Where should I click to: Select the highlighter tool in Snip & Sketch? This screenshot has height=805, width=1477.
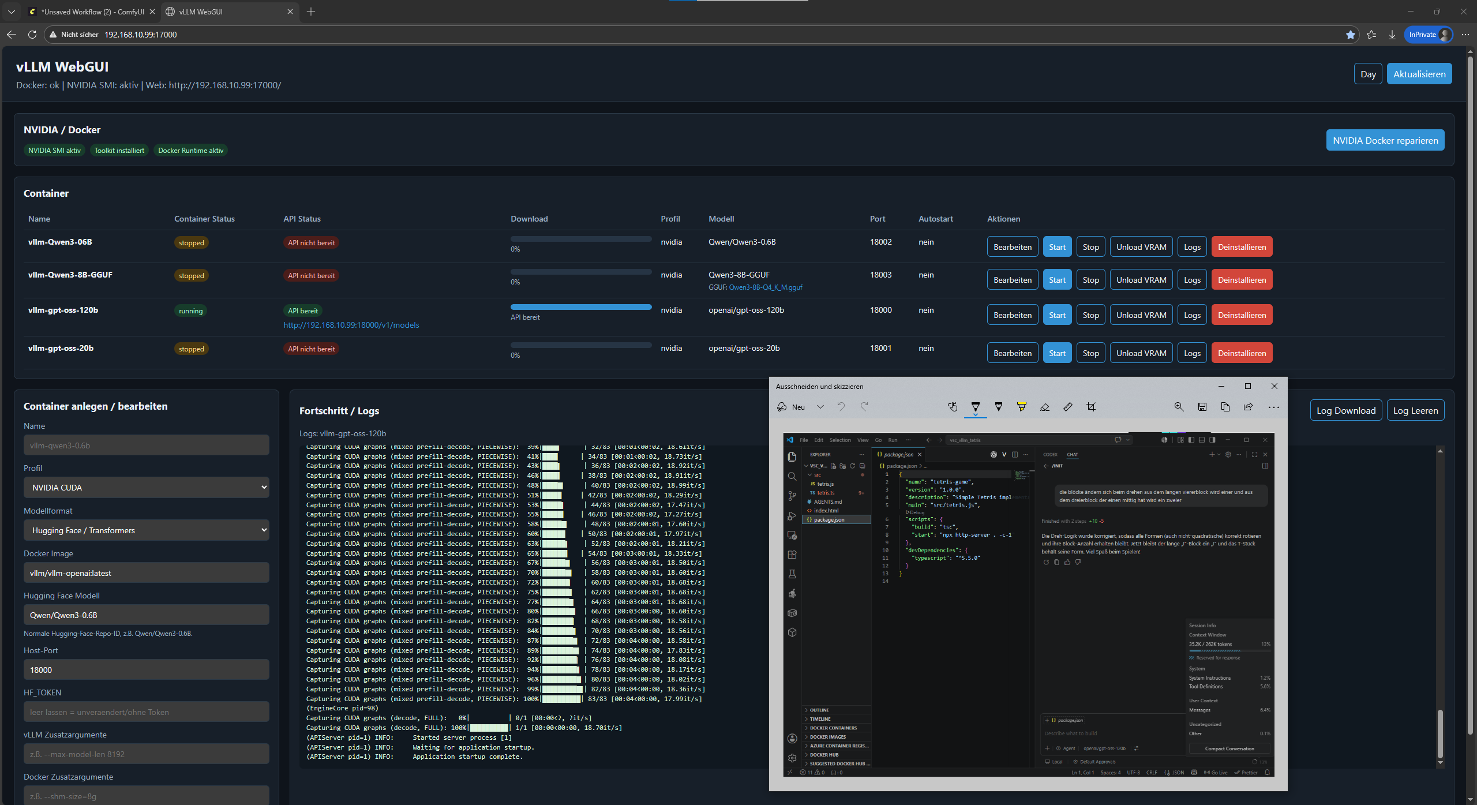pos(1021,407)
